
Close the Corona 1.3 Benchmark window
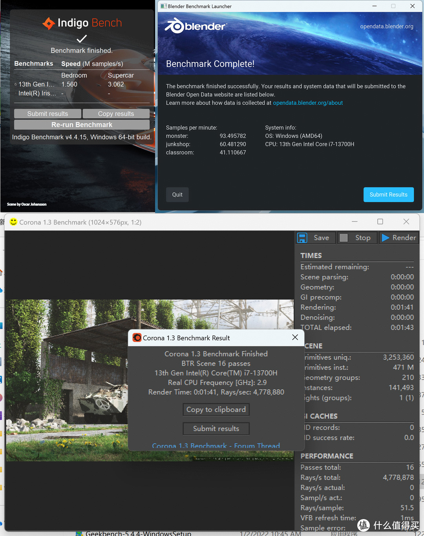point(406,221)
